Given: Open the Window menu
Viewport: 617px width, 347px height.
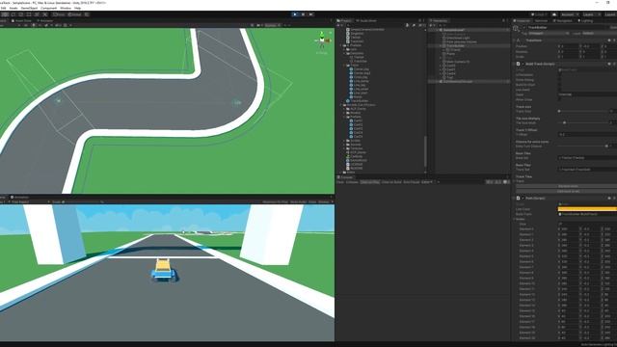Looking at the screenshot, I should [66, 8].
